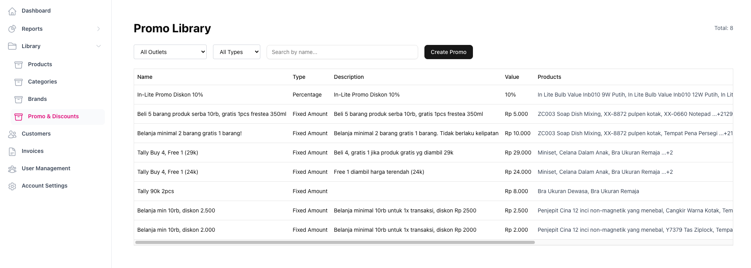This screenshot has width=751, height=268.
Task: Open Promo & Discounts menu item
Action: (x=53, y=117)
